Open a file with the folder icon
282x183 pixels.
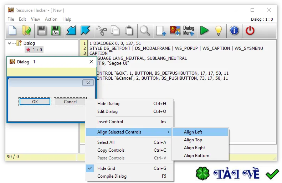pyautogui.click(x=26, y=31)
